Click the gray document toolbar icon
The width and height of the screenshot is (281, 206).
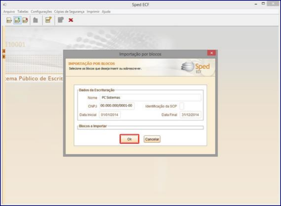click(61, 20)
